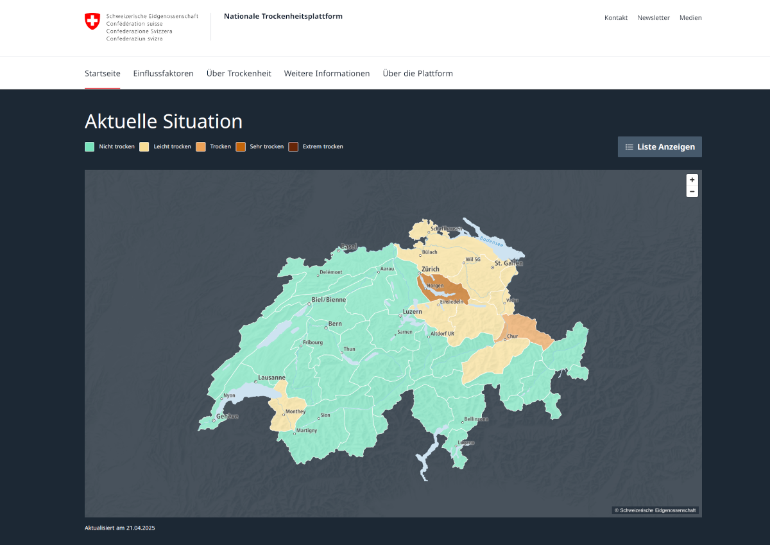Click the list icon in Liste Anzeigen

[629, 147]
